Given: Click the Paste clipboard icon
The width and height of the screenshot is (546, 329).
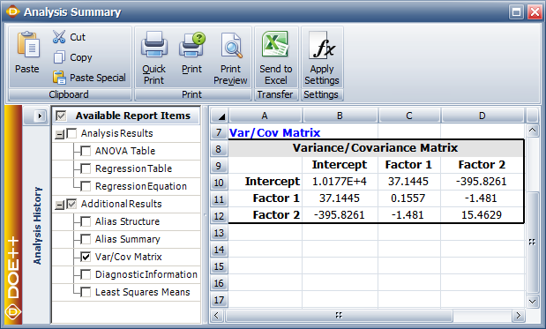Looking at the screenshot, I should [x=28, y=45].
